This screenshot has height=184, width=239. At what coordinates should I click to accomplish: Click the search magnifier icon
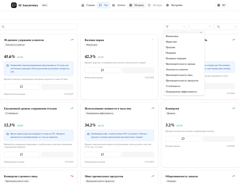[3, 27]
